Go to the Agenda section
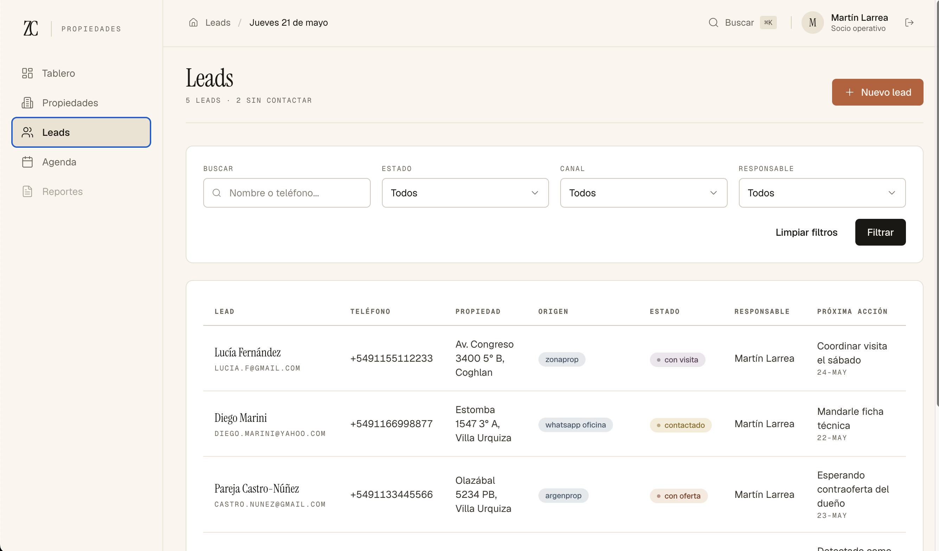This screenshot has height=551, width=939. click(x=81, y=162)
